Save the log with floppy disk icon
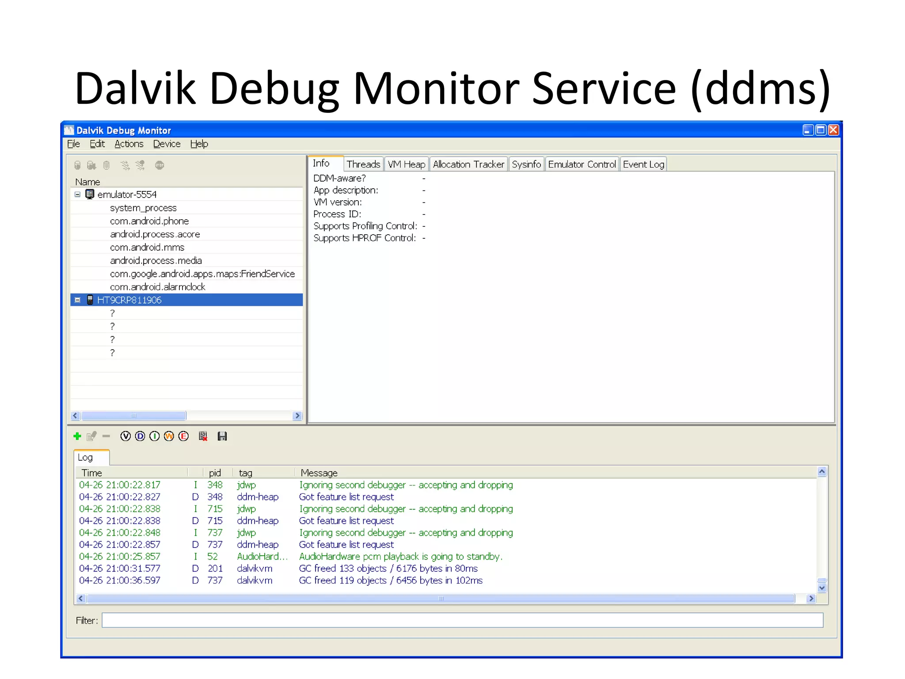This screenshot has height=679, width=905. click(x=222, y=436)
